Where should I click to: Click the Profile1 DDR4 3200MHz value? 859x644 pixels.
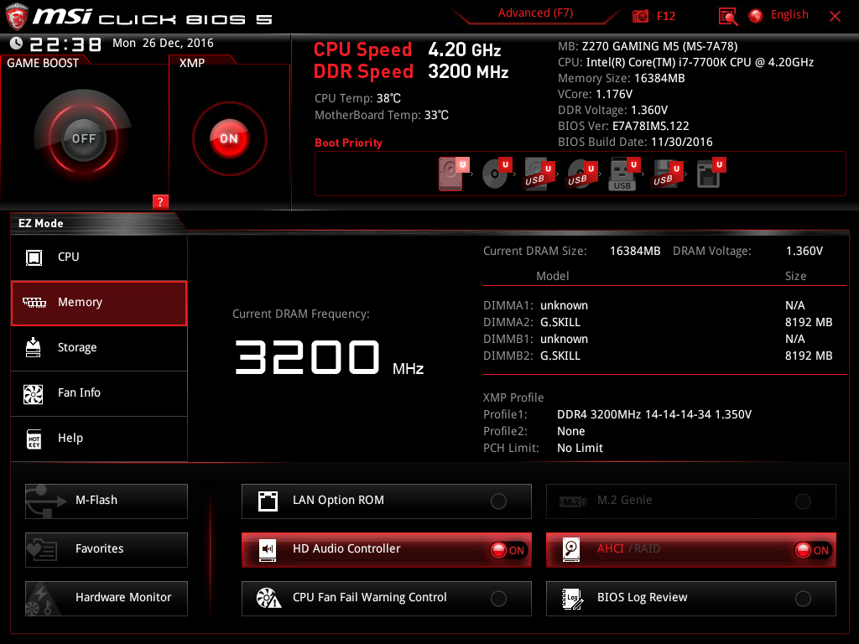point(654,414)
